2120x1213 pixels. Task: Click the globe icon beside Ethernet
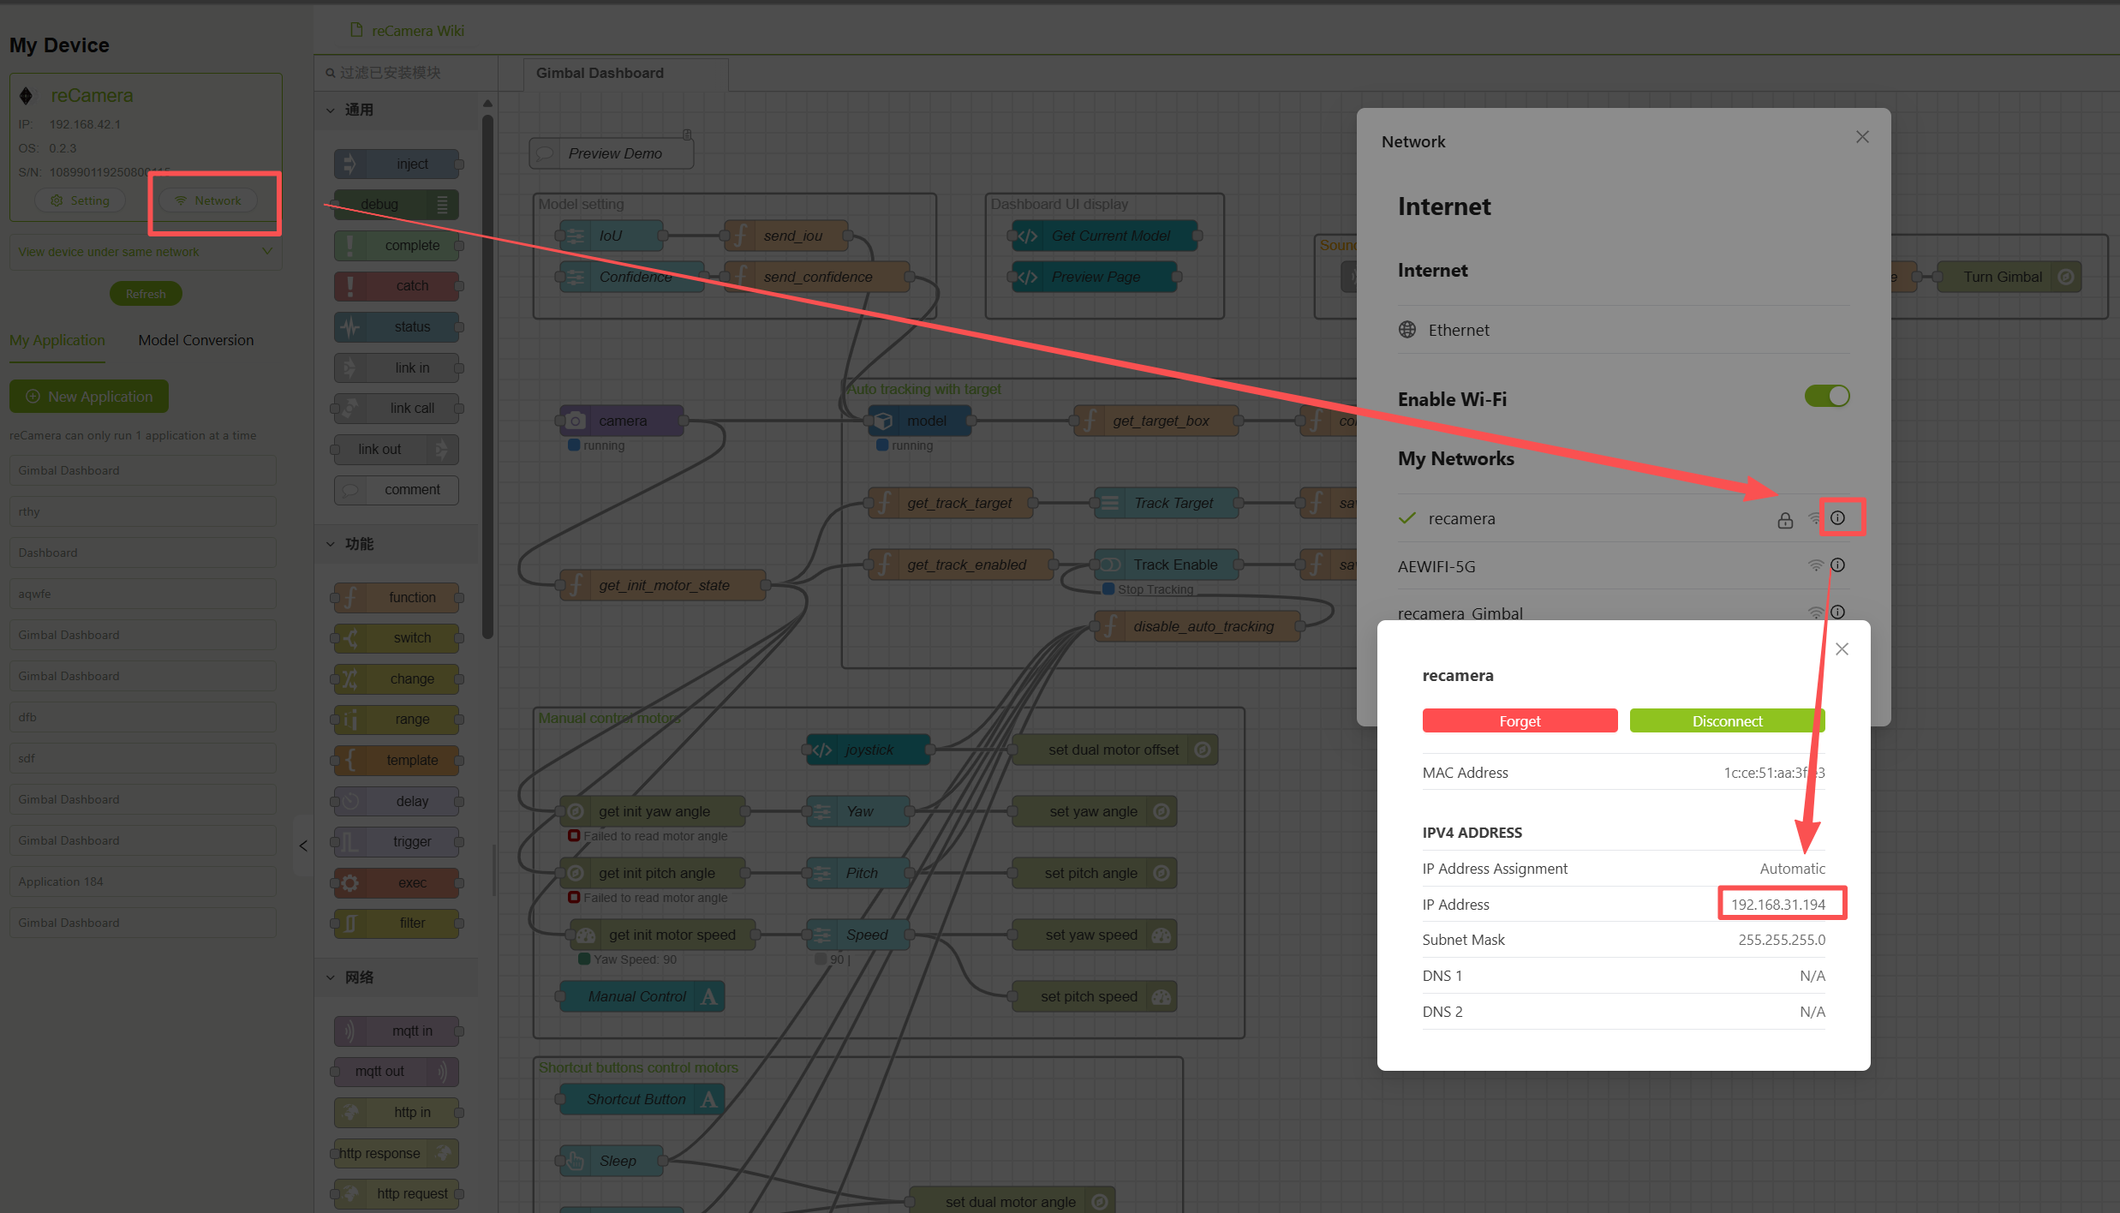[x=1407, y=330]
